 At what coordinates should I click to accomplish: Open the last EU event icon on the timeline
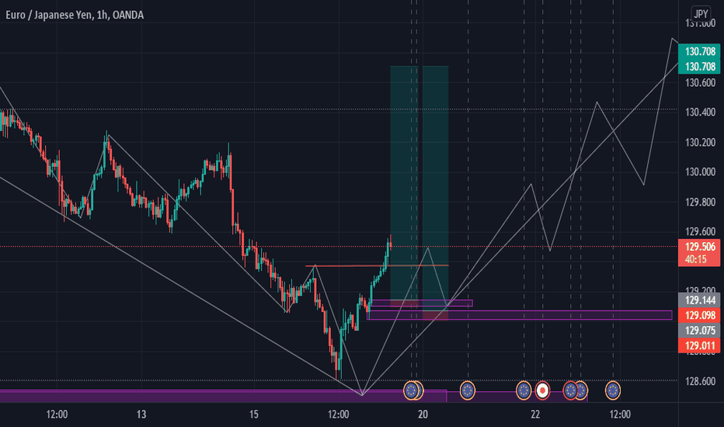pyautogui.click(x=613, y=391)
